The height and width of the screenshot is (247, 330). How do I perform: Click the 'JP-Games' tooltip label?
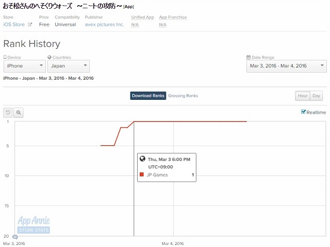(x=157, y=175)
